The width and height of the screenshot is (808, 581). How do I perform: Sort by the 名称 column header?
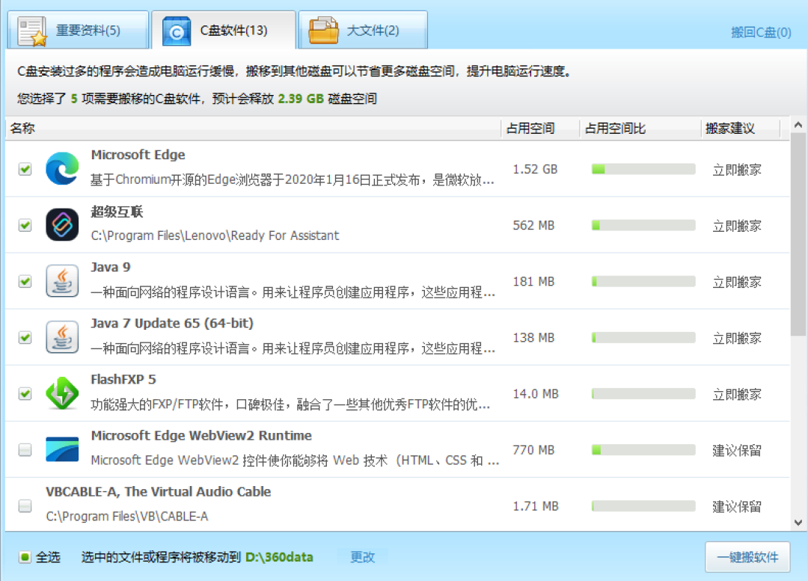point(253,129)
